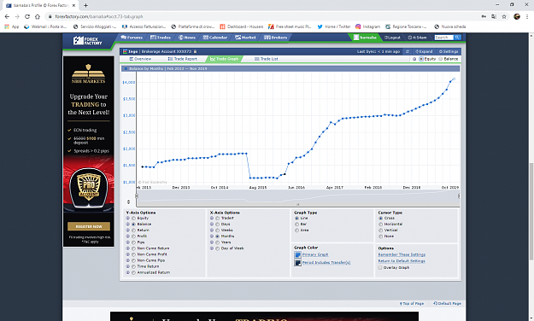Open the browser home page button
The image size is (534, 321).
(x=38, y=16)
